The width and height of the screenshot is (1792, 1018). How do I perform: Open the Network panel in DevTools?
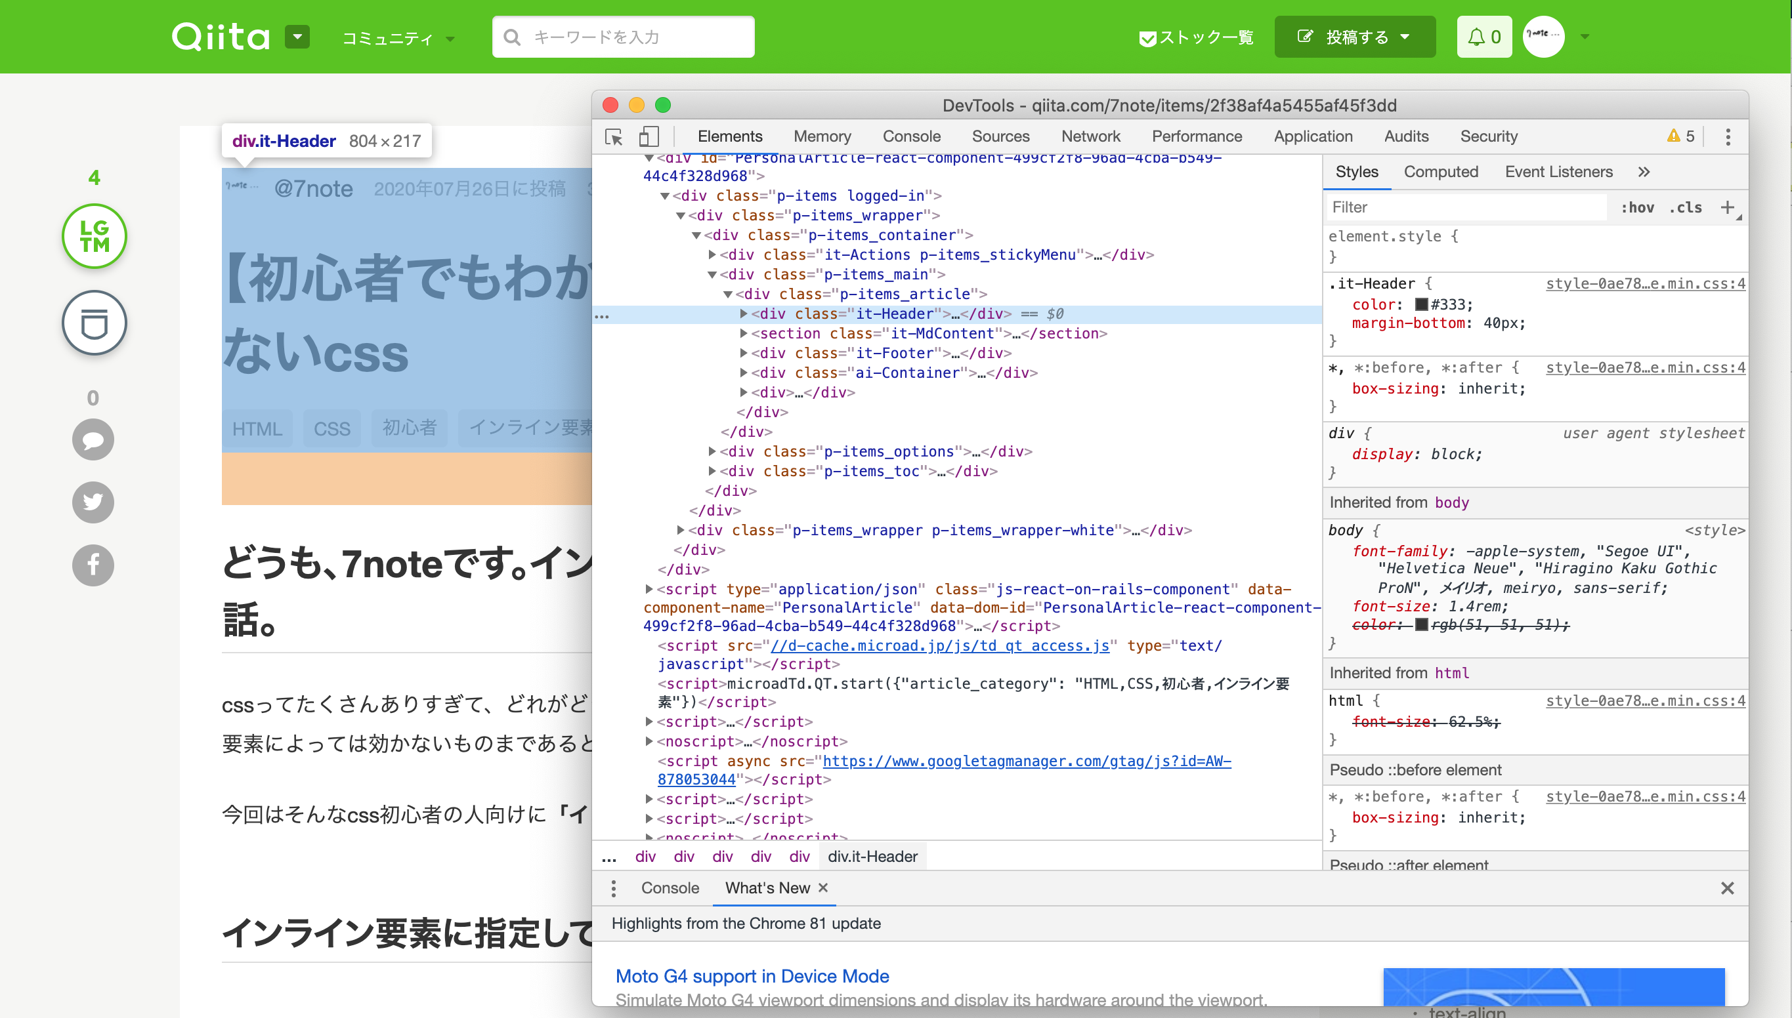pyautogui.click(x=1090, y=136)
